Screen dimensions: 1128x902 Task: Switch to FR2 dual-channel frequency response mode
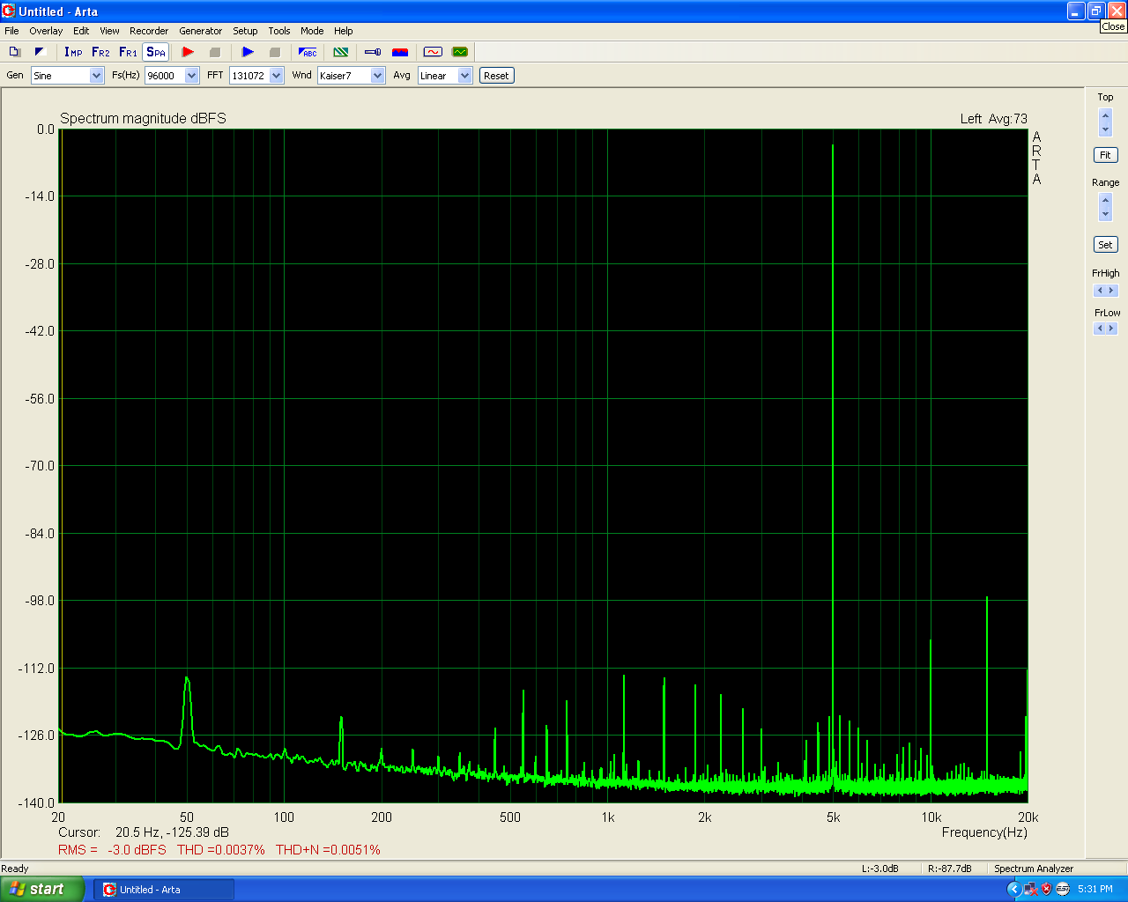click(x=100, y=52)
